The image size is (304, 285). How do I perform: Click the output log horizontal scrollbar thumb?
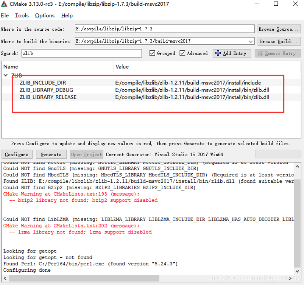84,278
